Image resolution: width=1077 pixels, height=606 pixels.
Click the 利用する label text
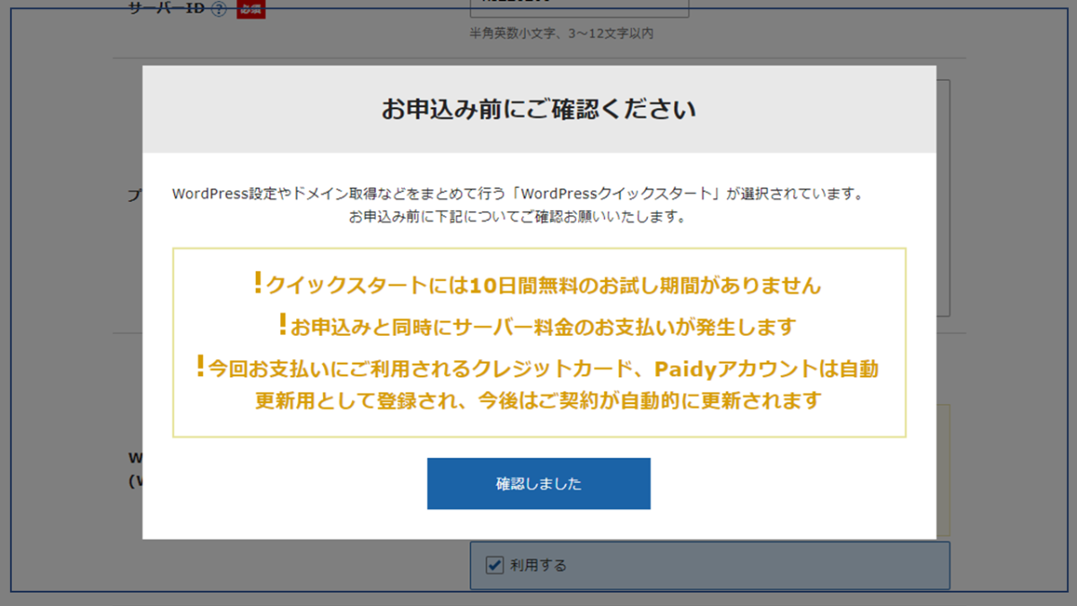point(538,566)
